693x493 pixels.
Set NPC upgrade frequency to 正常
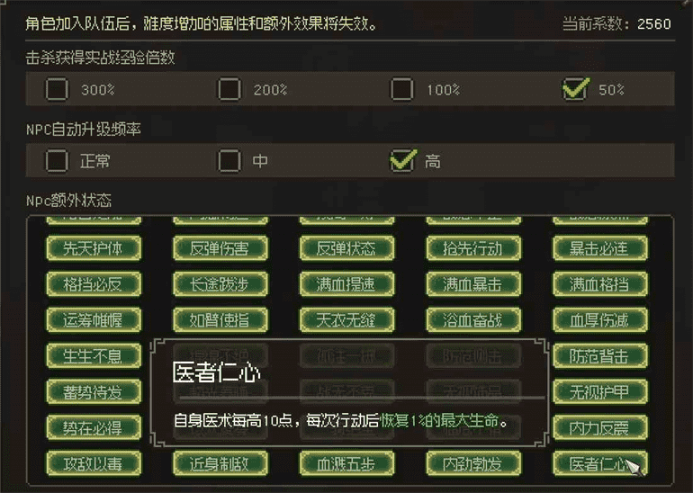(x=57, y=160)
